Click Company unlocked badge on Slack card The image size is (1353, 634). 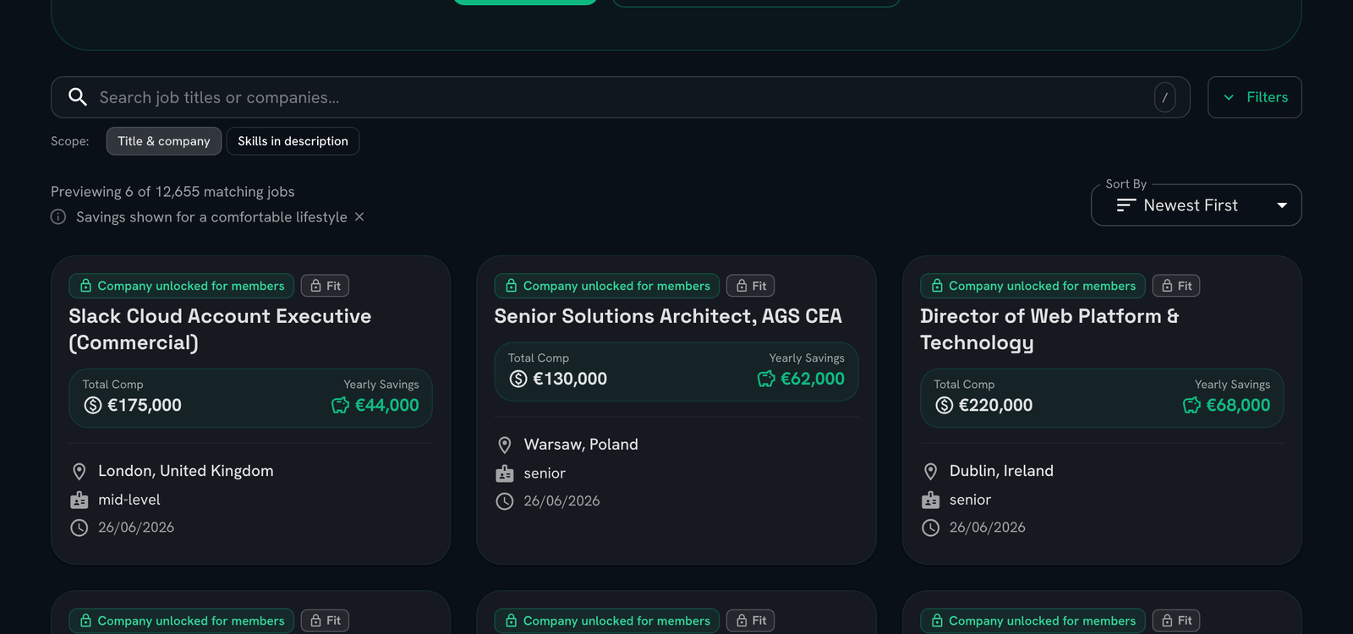182,286
